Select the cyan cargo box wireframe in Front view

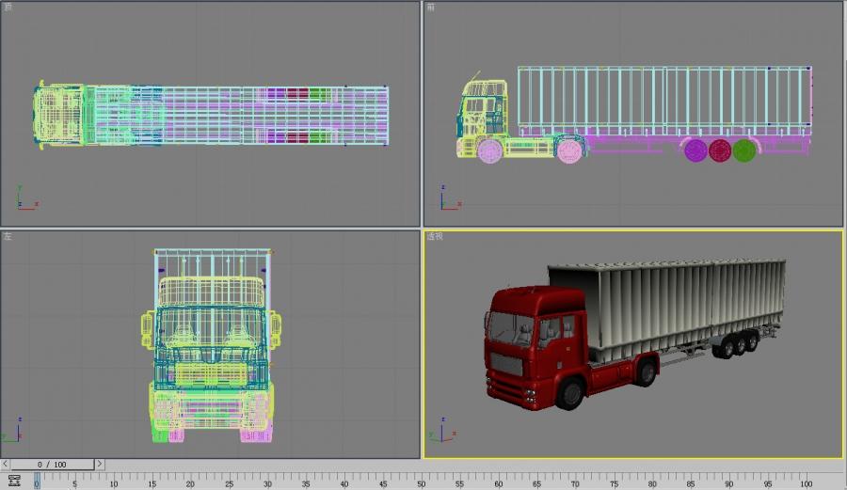pos(664,101)
